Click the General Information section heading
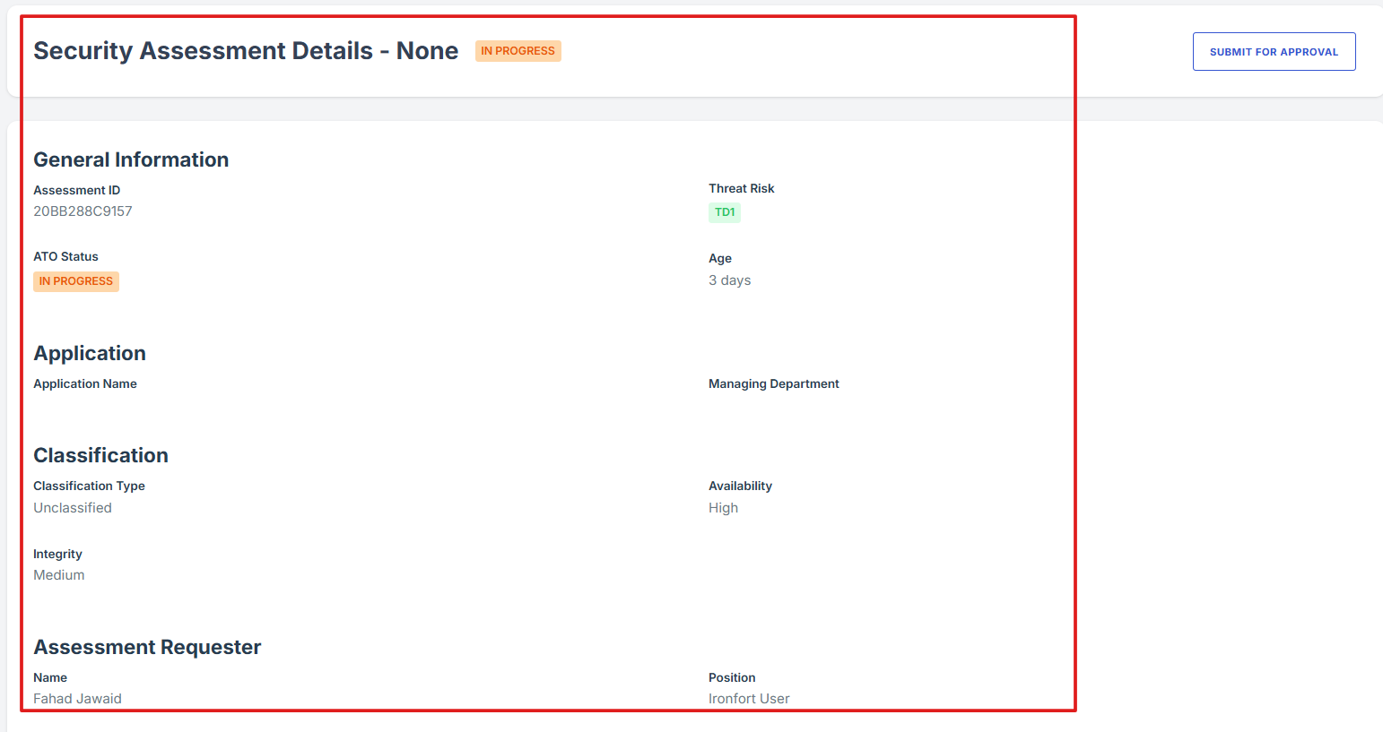This screenshot has height=732, width=1383. (131, 159)
